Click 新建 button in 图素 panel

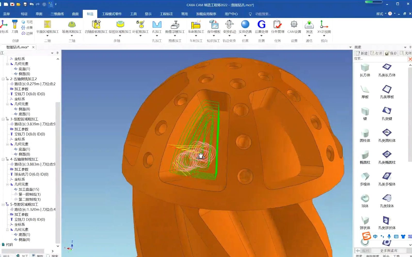[362, 53]
